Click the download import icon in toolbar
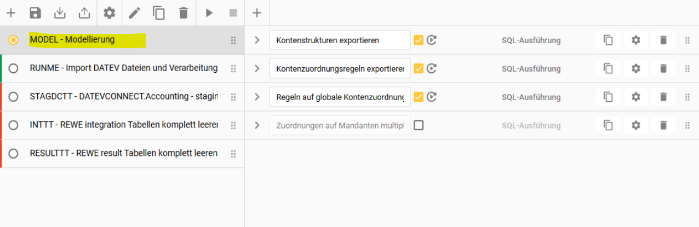The width and height of the screenshot is (699, 227). [x=60, y=13]
